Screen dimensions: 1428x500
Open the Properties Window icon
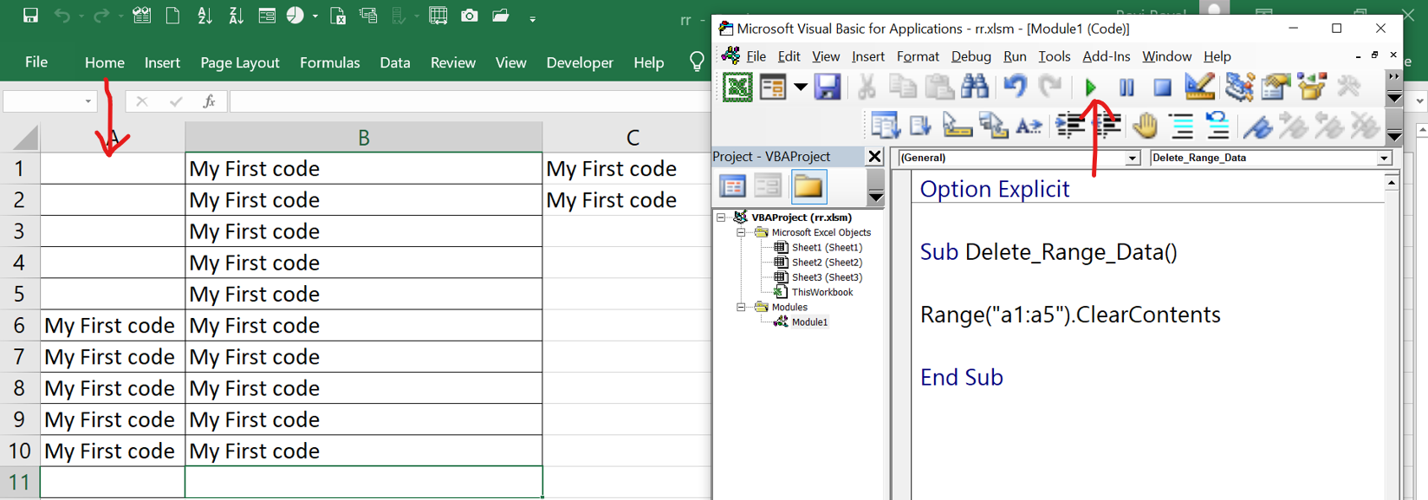[x=1276, y=87]
